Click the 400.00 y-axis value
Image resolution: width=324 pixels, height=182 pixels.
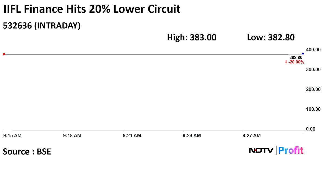313,50
